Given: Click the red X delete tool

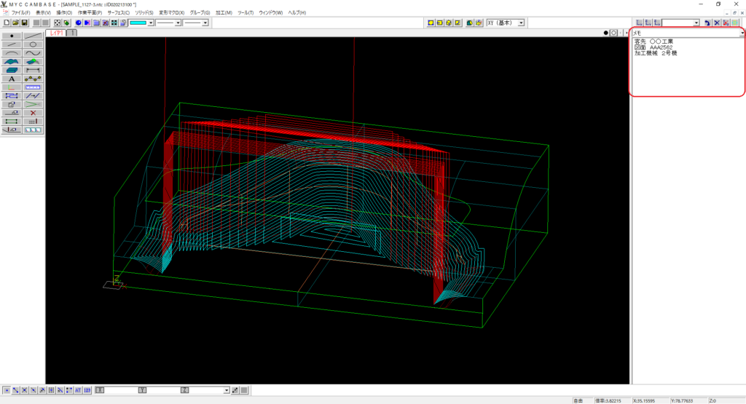Looking at the screenshot, I should coord(33,113).
